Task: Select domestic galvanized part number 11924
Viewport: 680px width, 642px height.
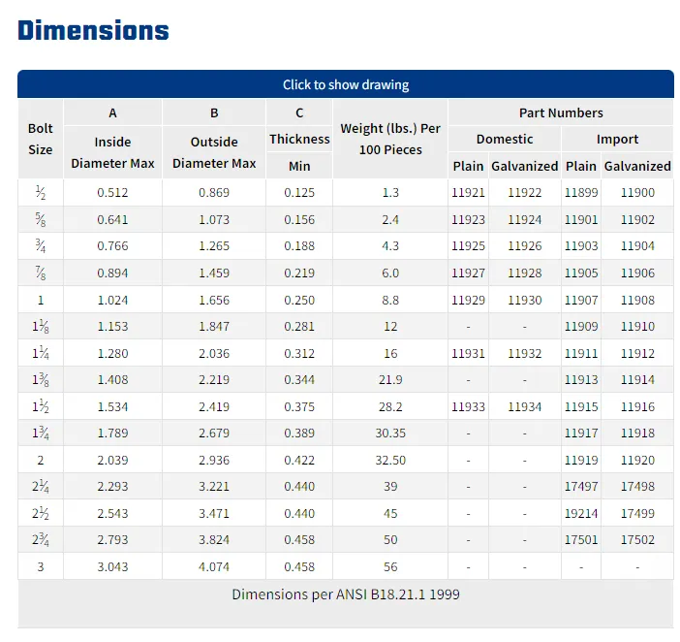Action: 525,220
